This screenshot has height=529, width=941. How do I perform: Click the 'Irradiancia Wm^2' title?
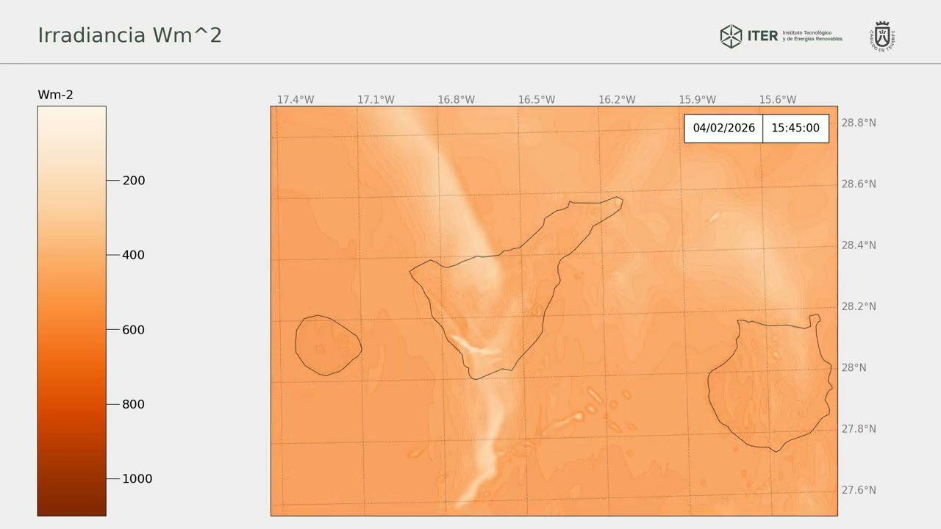coord(129,35)
